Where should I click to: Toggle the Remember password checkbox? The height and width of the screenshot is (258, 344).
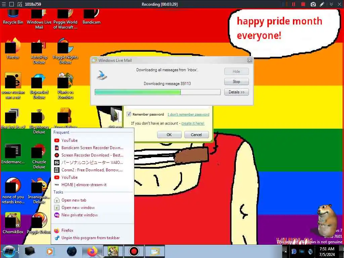[x=129, y=114]
